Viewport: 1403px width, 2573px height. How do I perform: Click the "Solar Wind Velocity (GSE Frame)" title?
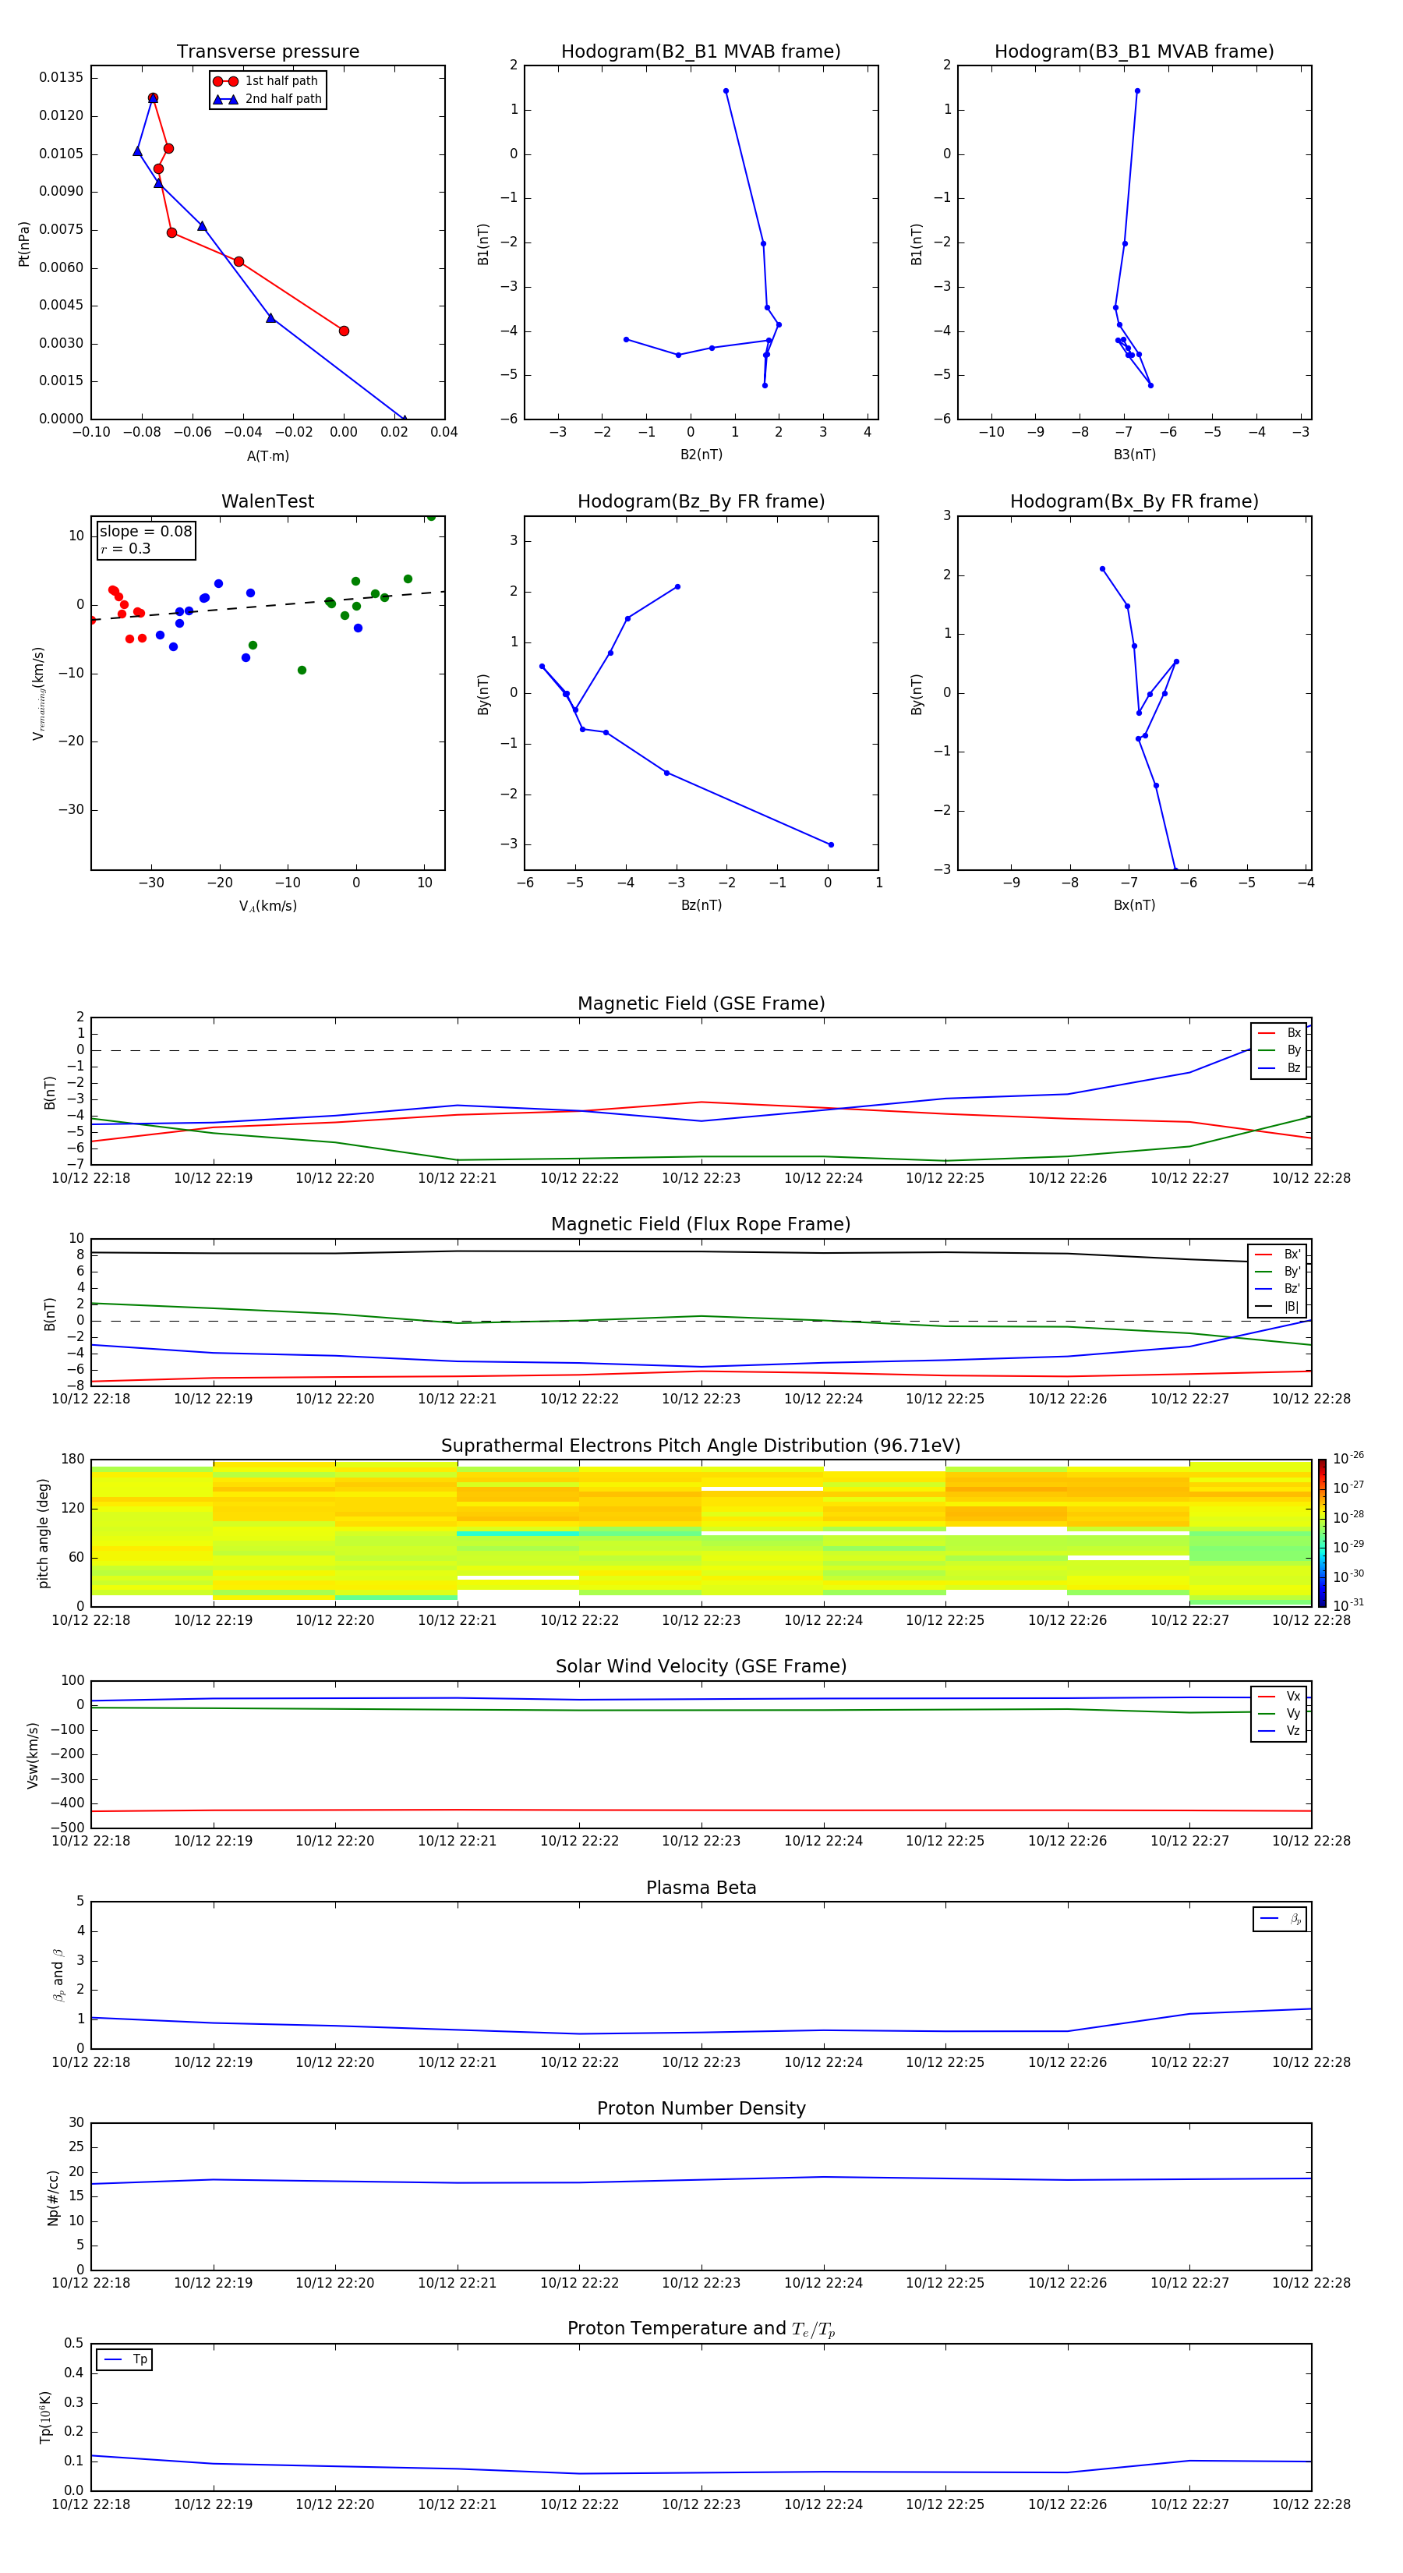[x=701, y=1666]
